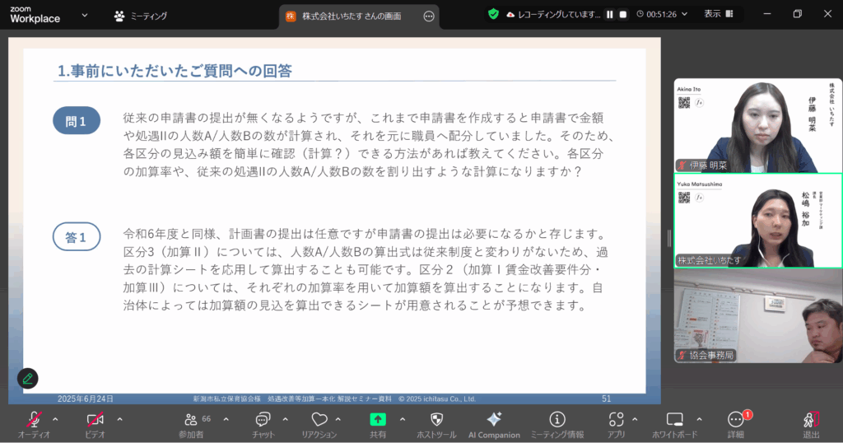This screenshot has width=843, height=443.
Task: Launch AI Companion
Action: 494,420
